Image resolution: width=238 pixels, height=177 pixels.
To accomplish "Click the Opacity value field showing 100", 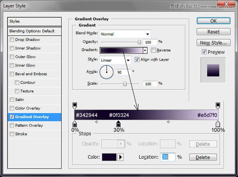I will pos(150,42).
